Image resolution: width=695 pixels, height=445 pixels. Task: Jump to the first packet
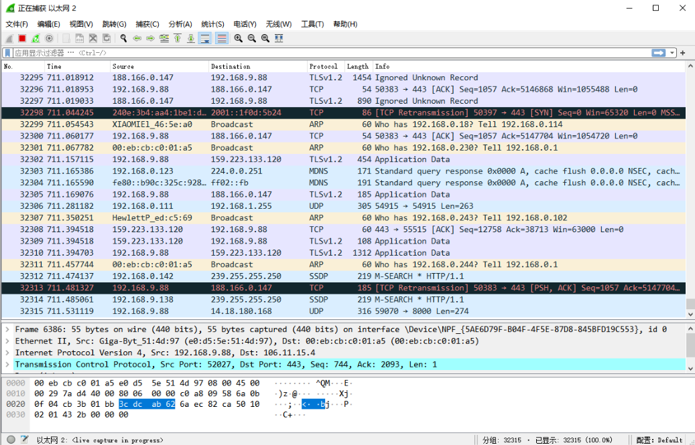click(178, 39)
